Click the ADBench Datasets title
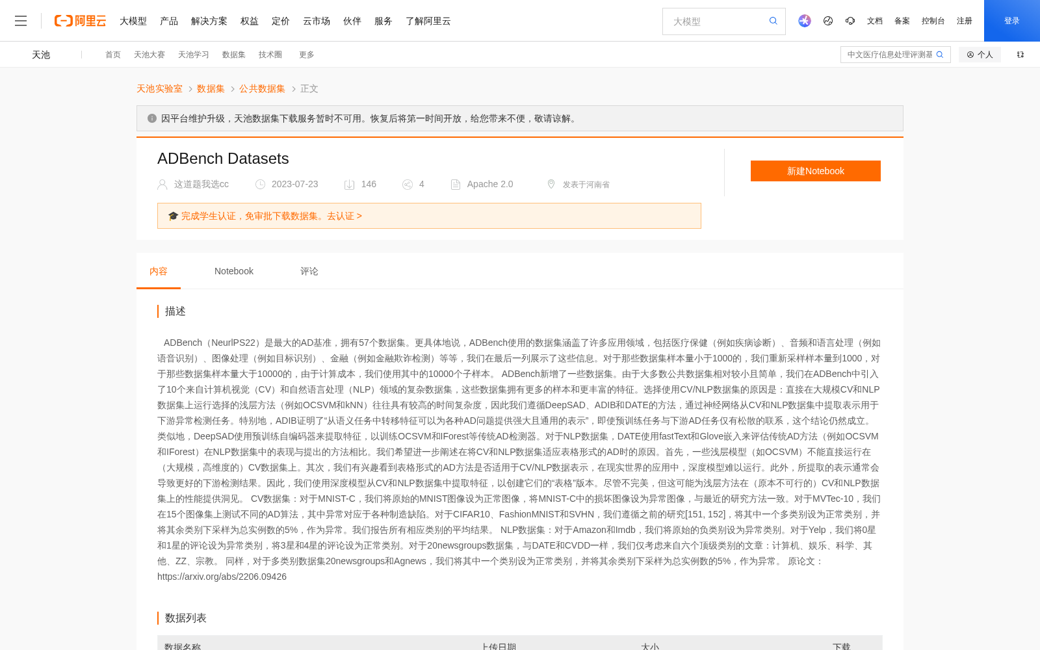The image size is (1040, 650). click(223, 159)
